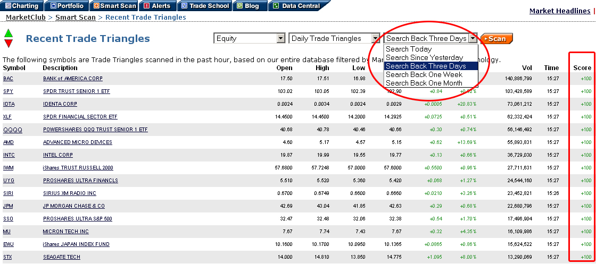Open IDTA symbol link

9,104
